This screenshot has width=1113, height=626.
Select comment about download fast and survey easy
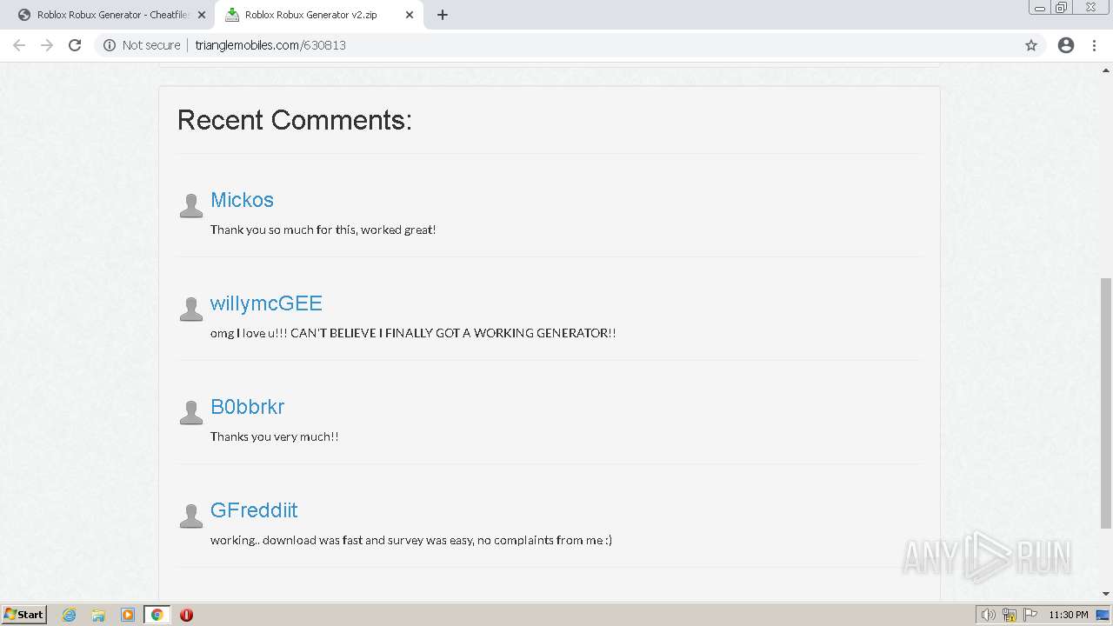tap(411, 540)
